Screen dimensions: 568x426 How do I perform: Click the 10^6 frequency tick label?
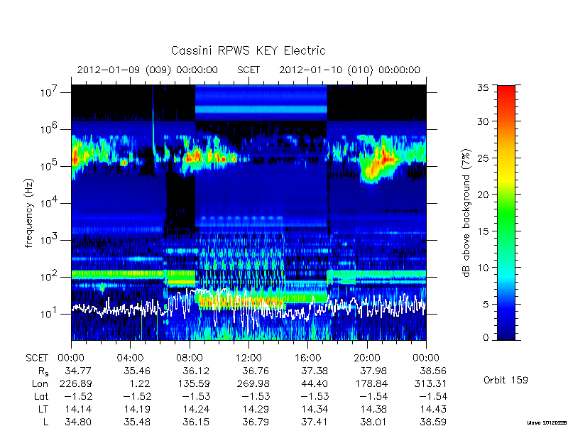(x=50, y=129)
